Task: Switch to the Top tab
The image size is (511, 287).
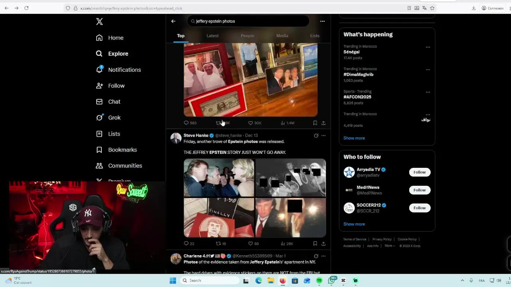Action: tap(181, 36)
